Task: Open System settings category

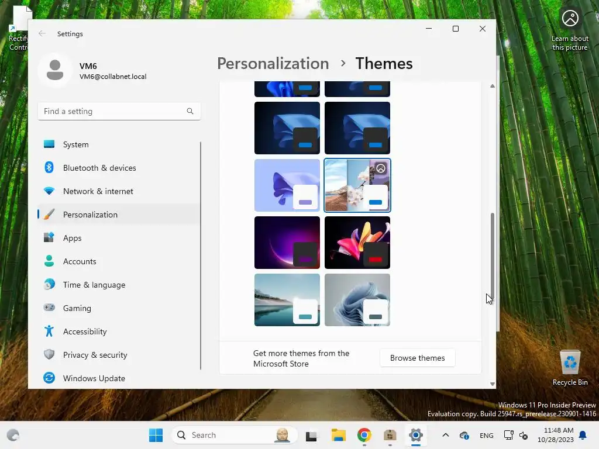Action: point(118,144)
